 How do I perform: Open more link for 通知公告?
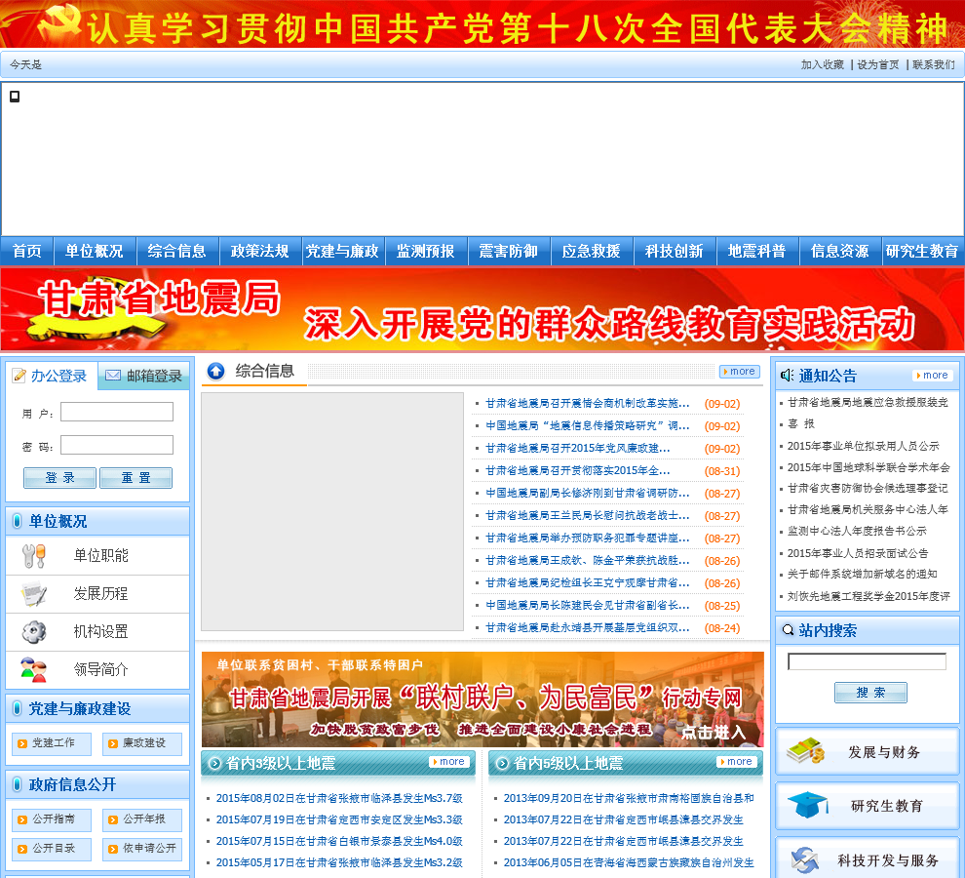tap(933, 376)
